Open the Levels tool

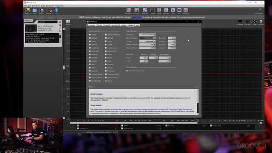159,10
